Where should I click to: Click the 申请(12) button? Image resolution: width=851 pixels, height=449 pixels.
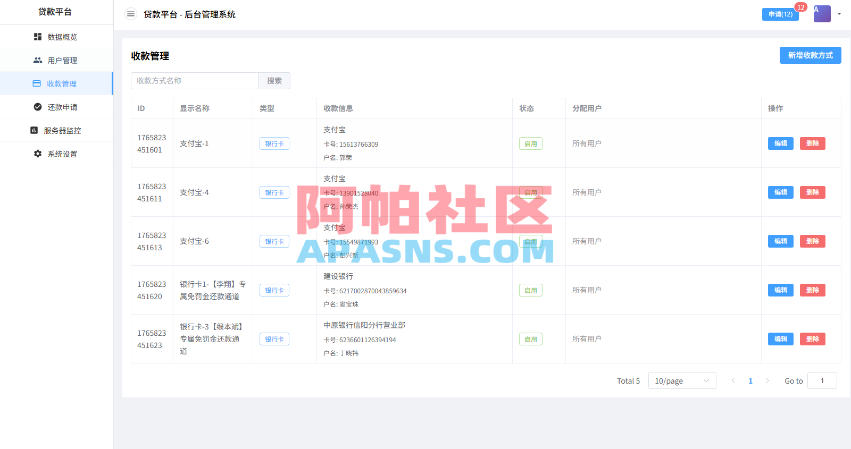pos(780,14)
